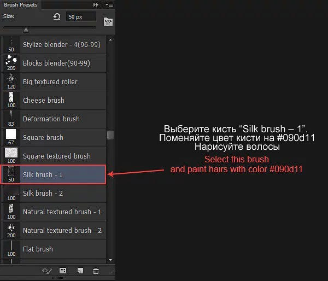Select Blocks blender(90-99) preset
Image resolution: width=328 pixels, height=281 pixels.
(x=54, y=63)
